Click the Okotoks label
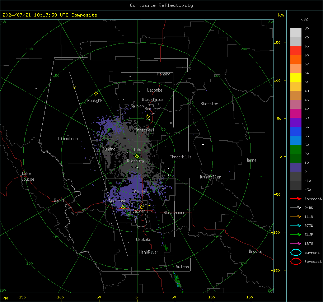The width and height of the screenshot is (323, 302). point(144,240)
